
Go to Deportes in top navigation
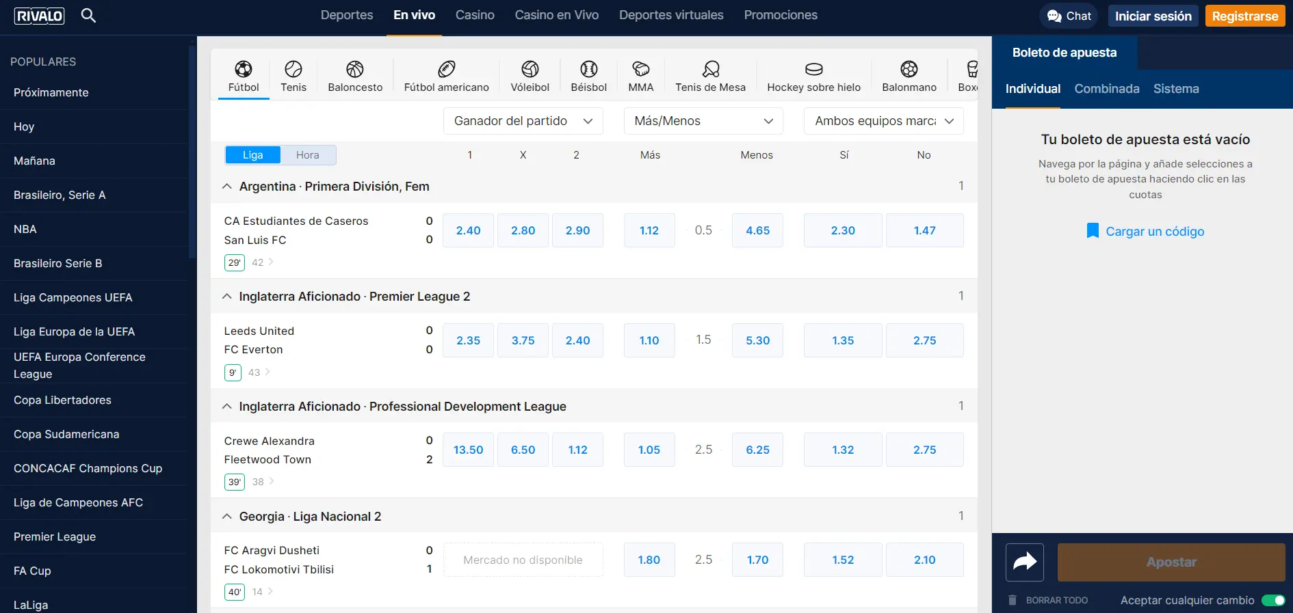click(x=347, y=15)
